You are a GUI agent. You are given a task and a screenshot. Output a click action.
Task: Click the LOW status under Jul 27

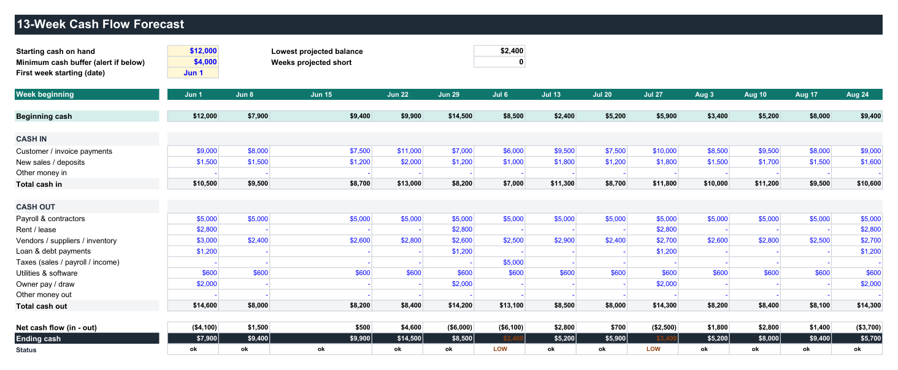point(653,349)
